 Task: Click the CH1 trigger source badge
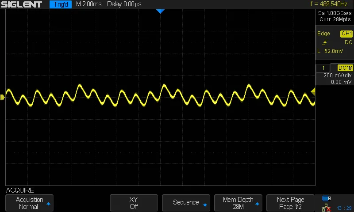[346, 34]
